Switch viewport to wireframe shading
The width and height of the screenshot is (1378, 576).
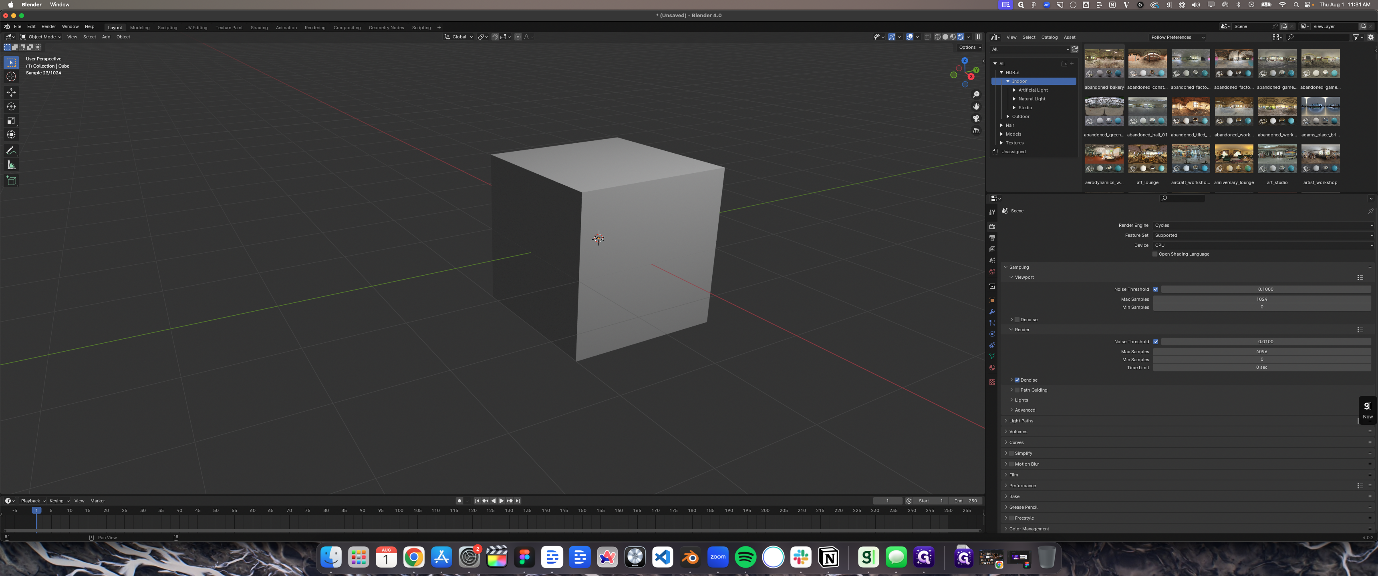[x=938, y=37]
